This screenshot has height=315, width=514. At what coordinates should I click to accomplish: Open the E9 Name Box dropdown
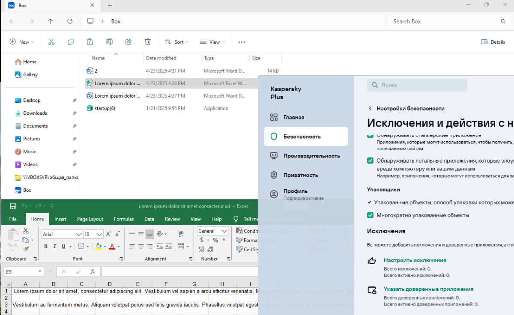40,272
